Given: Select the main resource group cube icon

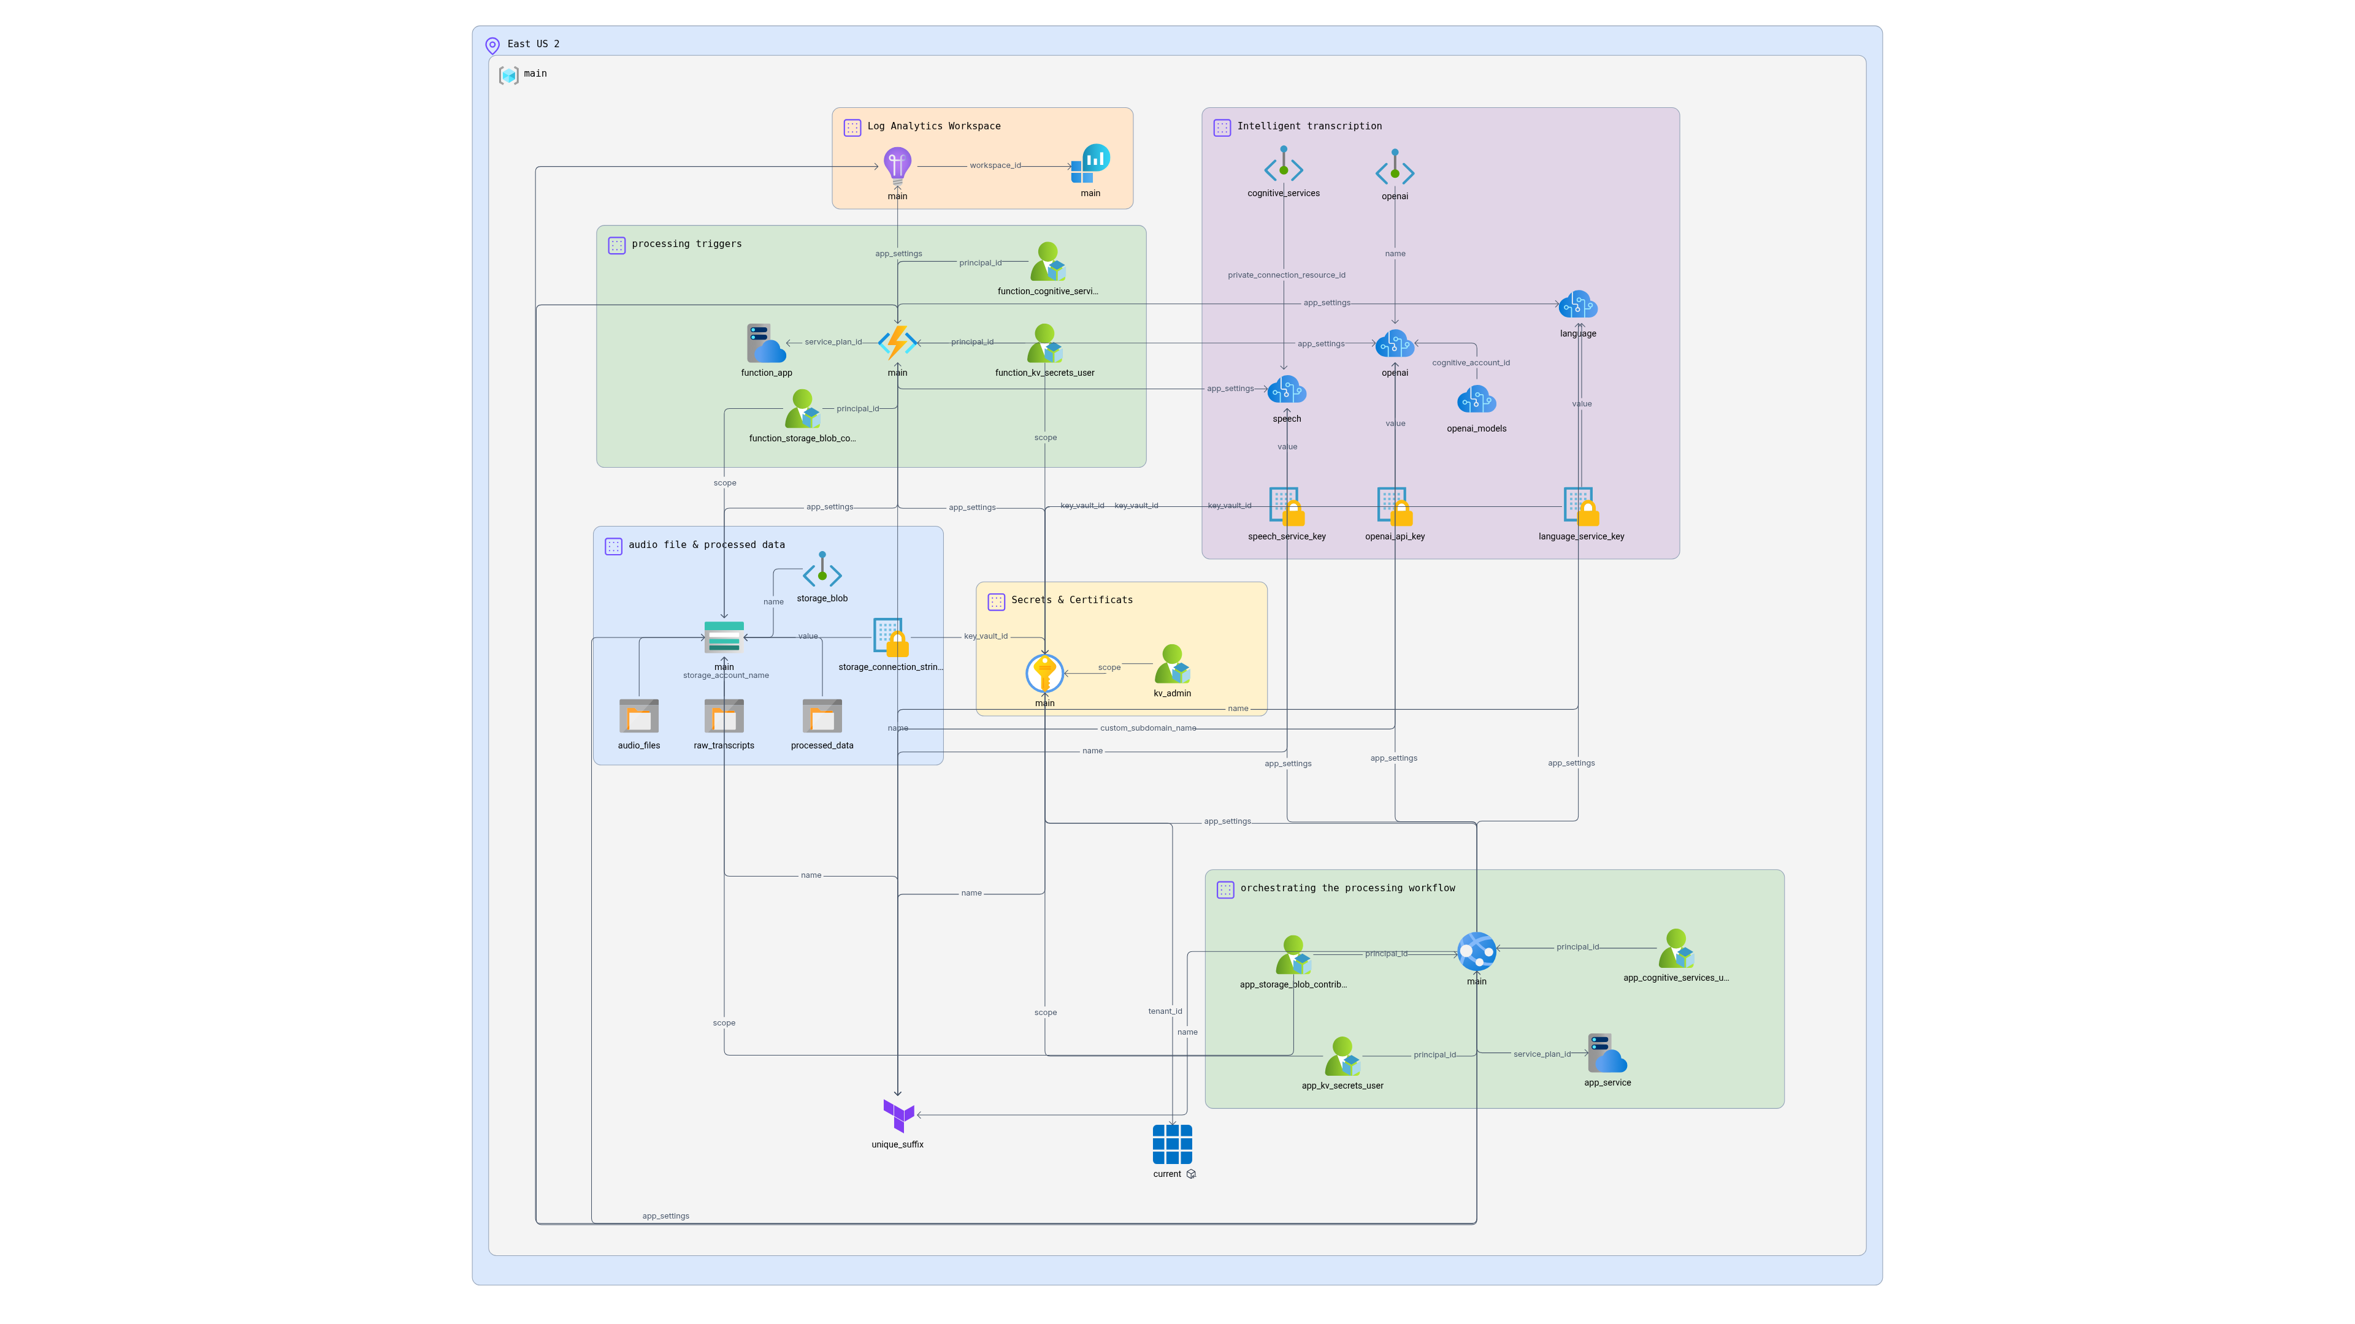Looking at the screenshot, I should (508, 75).
